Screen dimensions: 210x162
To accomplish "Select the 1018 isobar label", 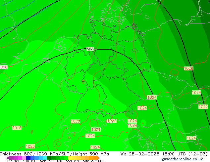I will [17, 128].
